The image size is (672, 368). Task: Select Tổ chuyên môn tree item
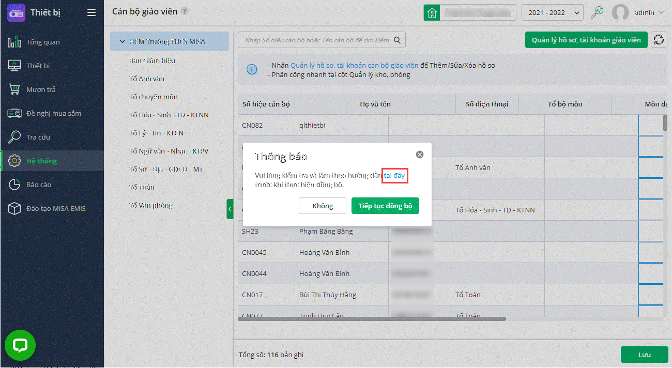point(154,97)
